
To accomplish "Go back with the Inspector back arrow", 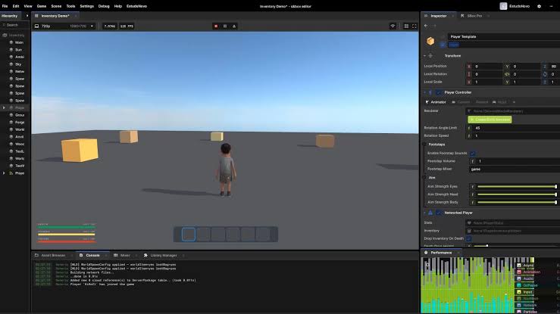I will (x=426, y=26).
